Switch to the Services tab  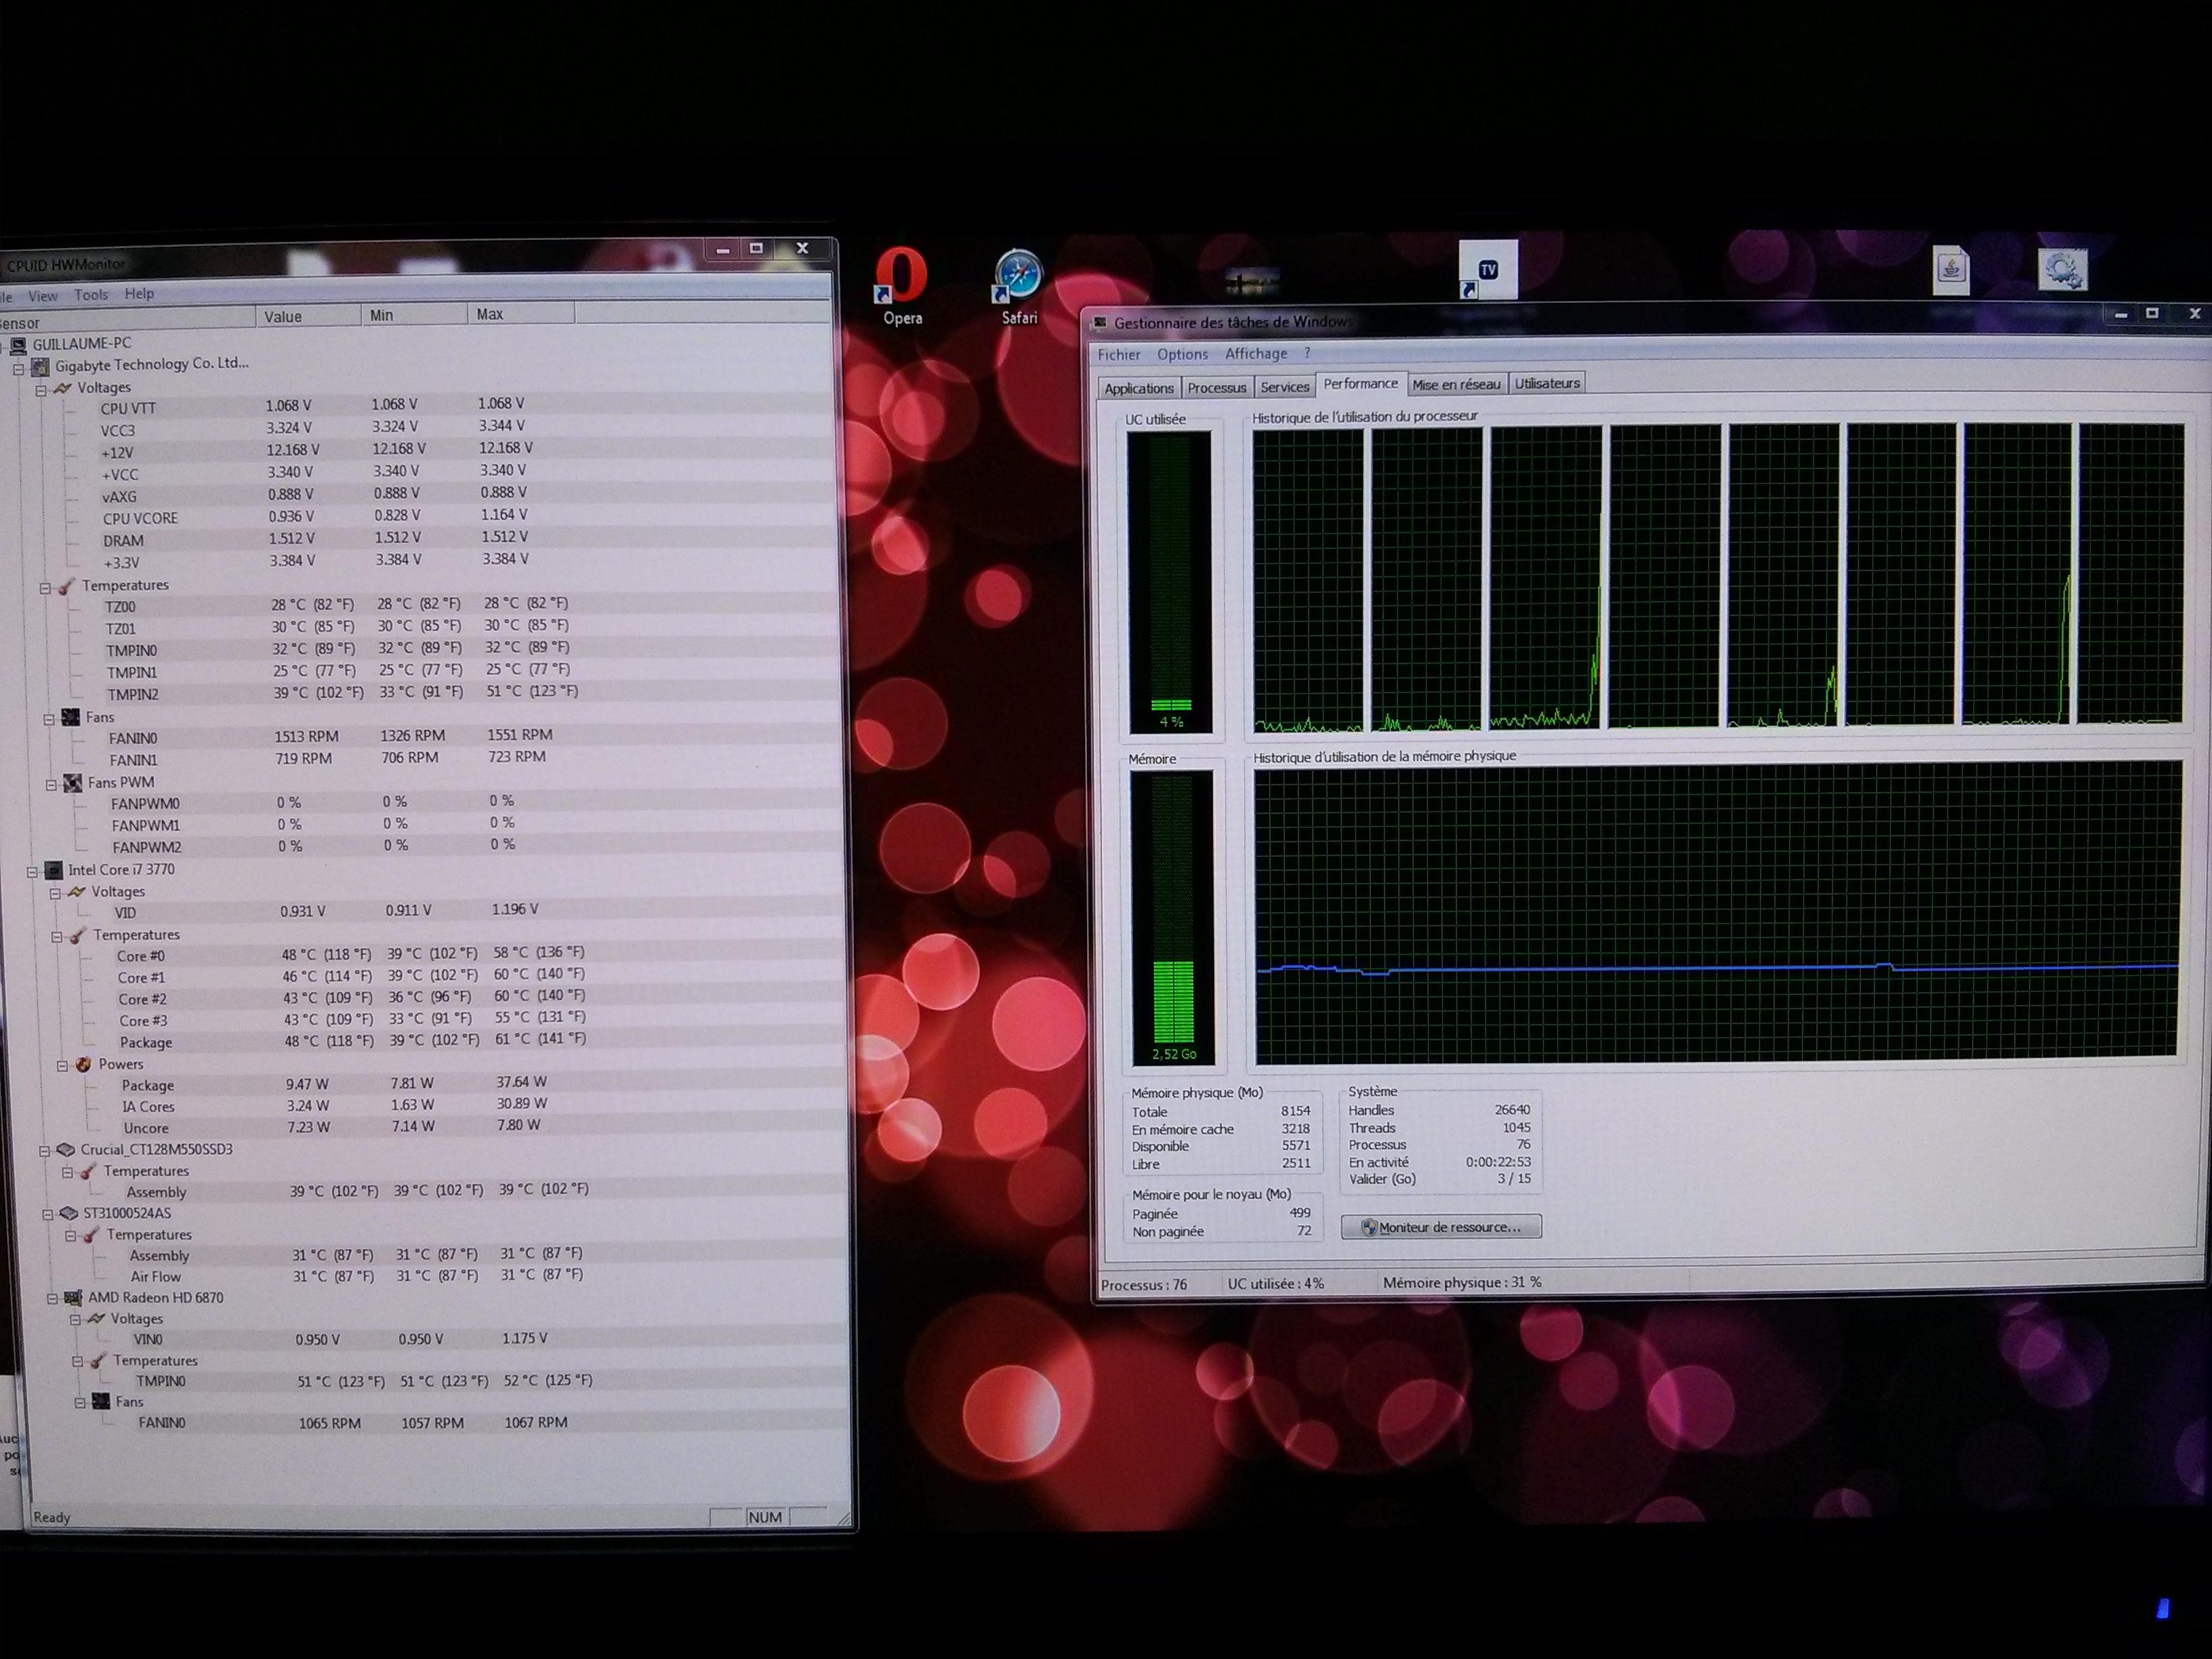(1285, 387)
